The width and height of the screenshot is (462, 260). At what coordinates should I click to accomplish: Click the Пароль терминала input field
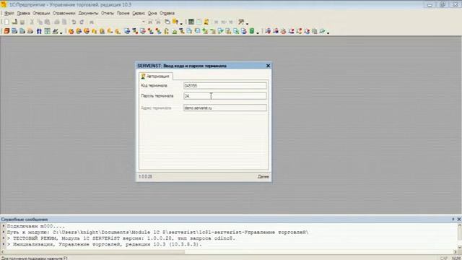225,96
